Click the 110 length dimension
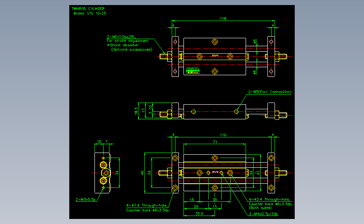The width and height of the screenshot is (364, 224). point(223,135)
